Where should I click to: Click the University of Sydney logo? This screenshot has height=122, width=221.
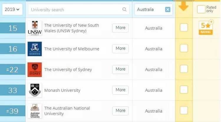(x=35, y=70)
